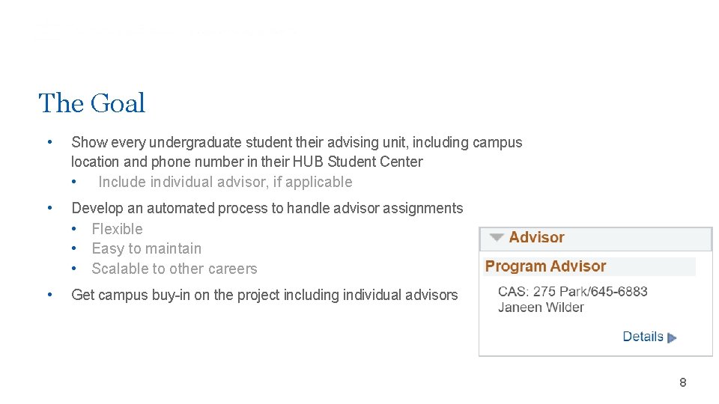Open the Details link
Screen dimensions: 719x404
coord(643,337)
